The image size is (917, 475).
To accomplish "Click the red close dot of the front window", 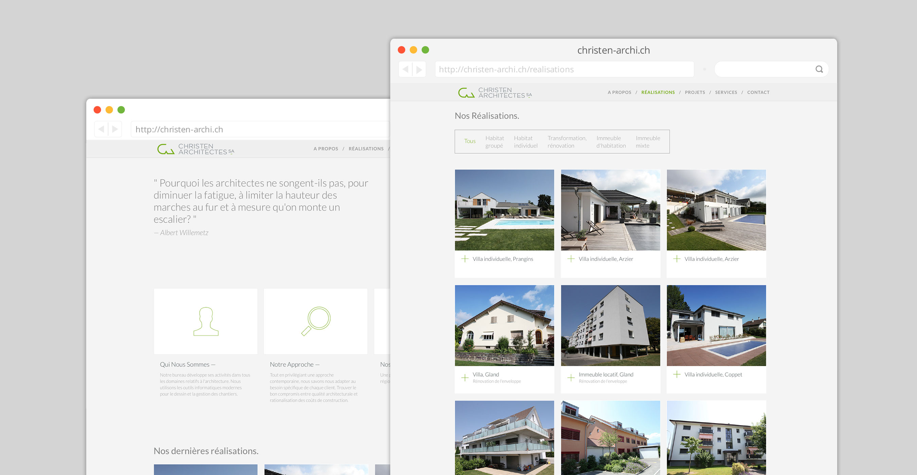I will (401, 50).
